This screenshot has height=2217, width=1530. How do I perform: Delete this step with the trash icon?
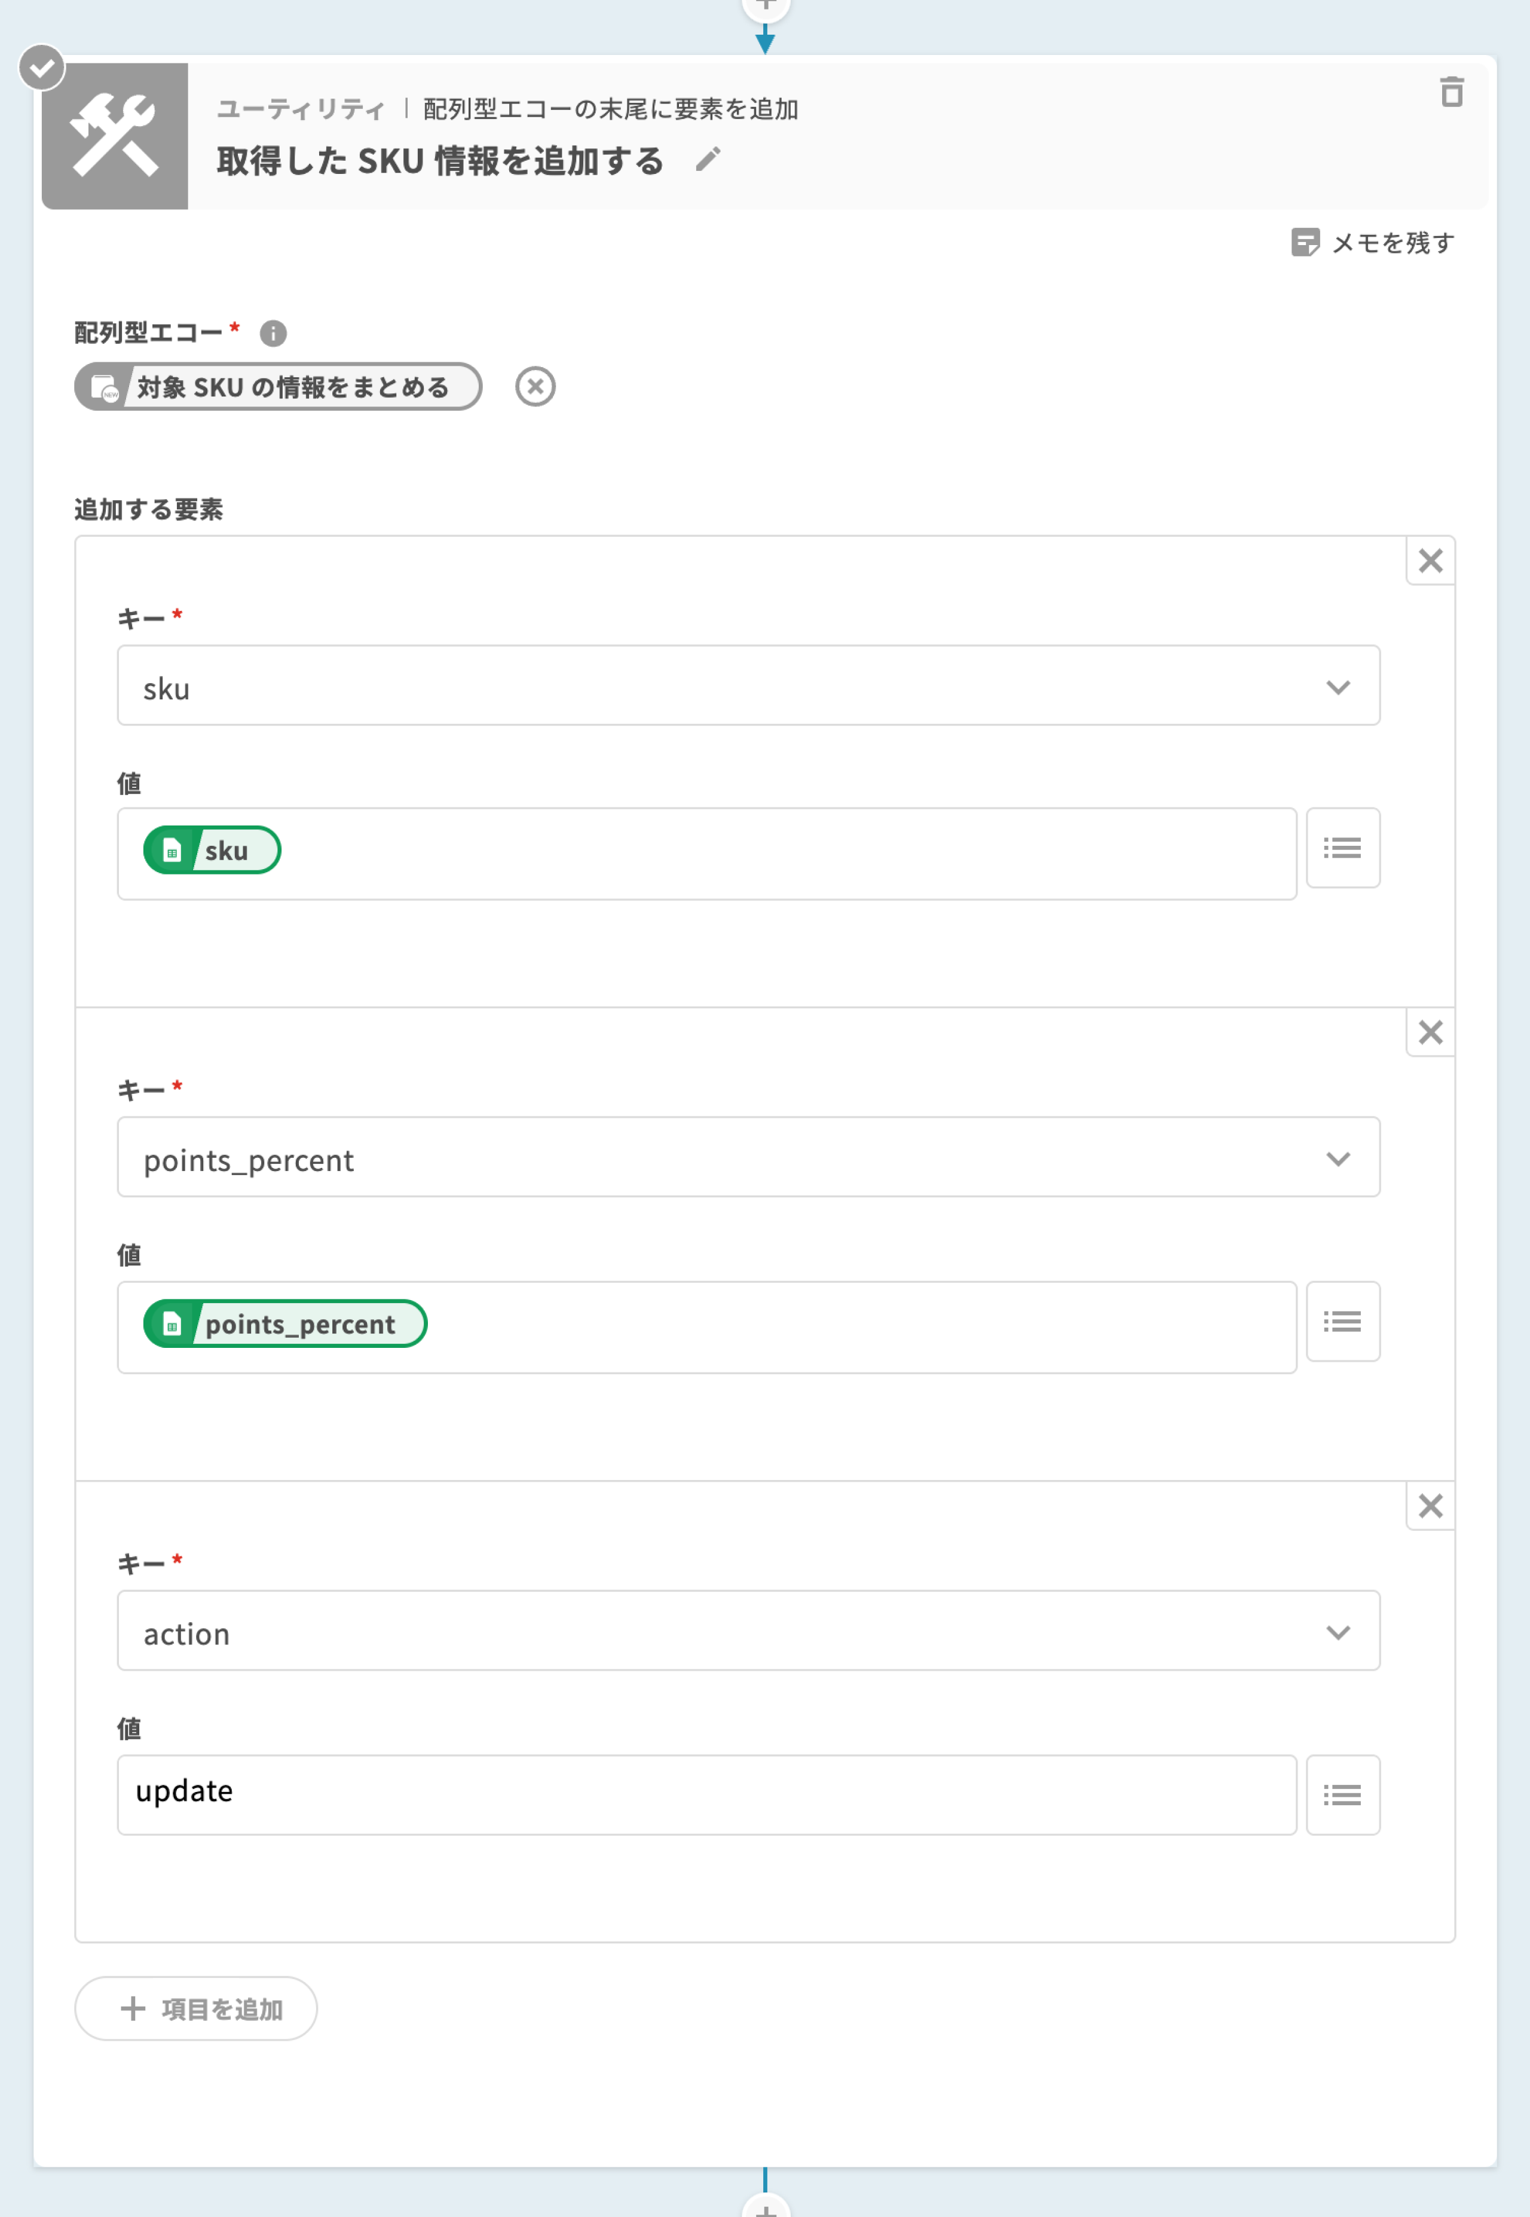pos(1451,92)
